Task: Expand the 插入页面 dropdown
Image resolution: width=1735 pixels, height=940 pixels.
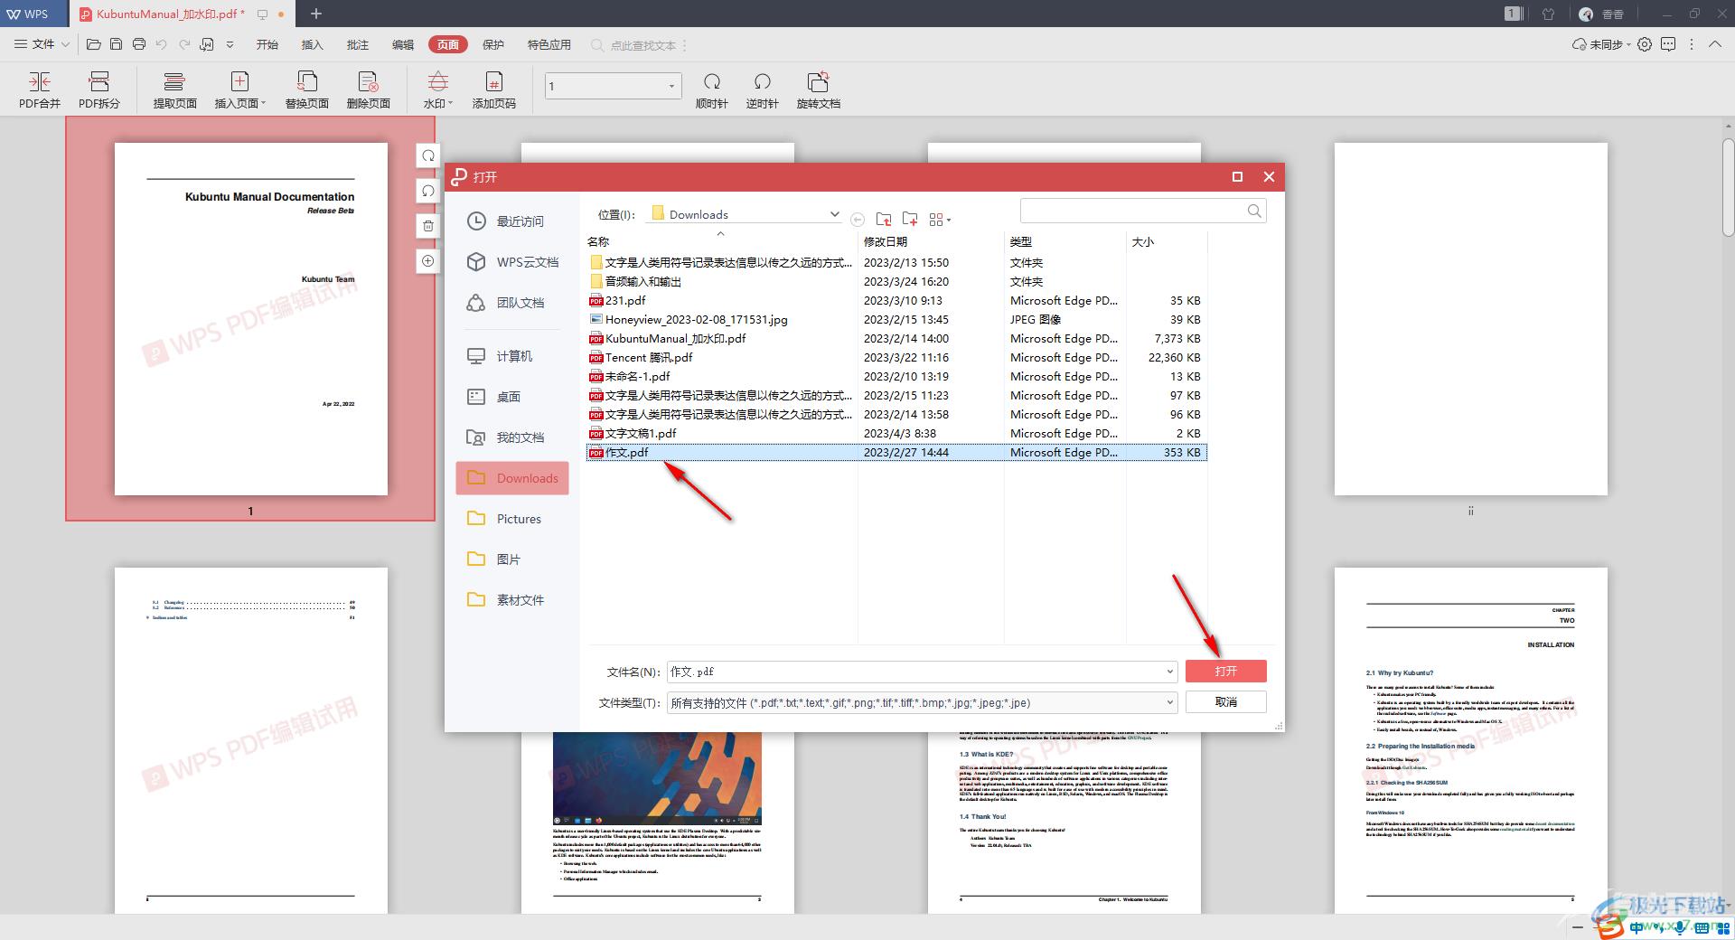Action: coord(263,104)
